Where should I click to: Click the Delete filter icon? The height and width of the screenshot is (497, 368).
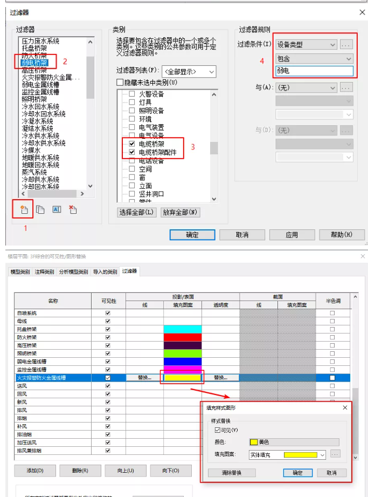[73, 209]
